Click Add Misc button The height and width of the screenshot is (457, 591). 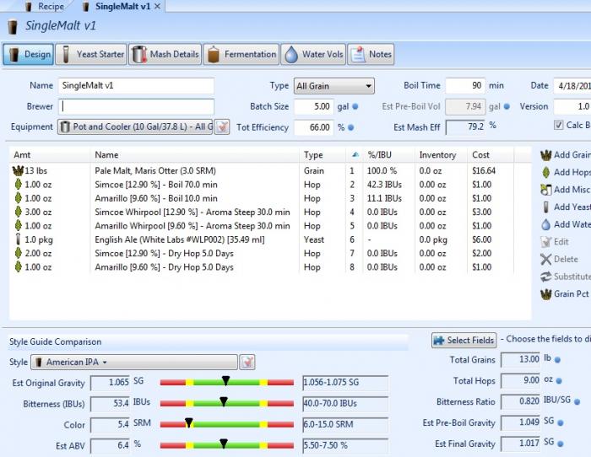(566, 190)
